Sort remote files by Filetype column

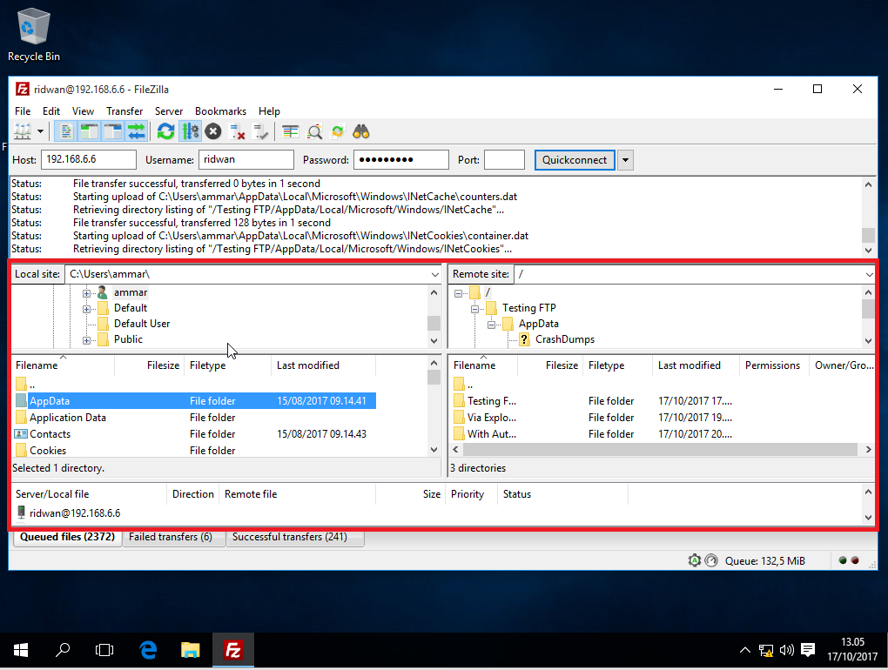pyautogui.click(x=617, y=365)
